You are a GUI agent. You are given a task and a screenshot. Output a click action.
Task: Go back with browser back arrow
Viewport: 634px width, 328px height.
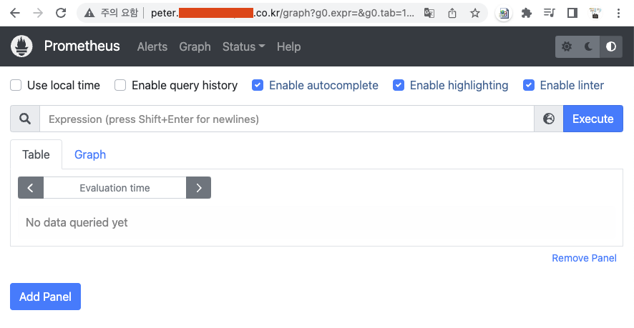coord(15,14)
